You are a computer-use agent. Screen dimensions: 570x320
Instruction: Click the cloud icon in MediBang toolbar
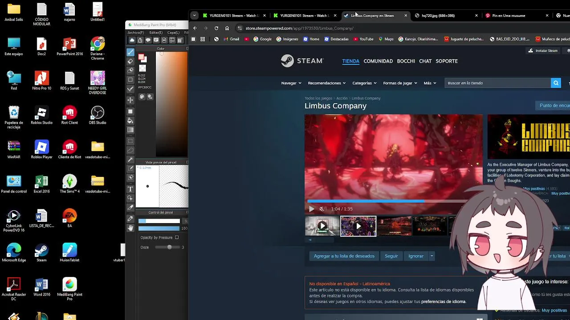tap(132, 40)
